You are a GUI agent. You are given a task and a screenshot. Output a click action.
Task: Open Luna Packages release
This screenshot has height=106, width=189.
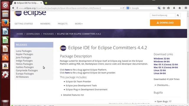pos(24,51)
